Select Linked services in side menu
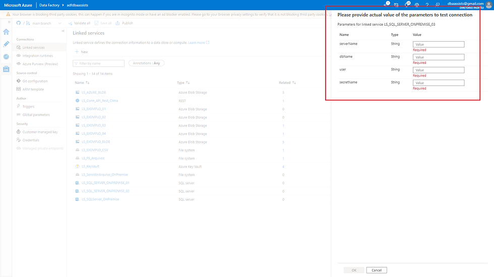 tap(39, 47)
